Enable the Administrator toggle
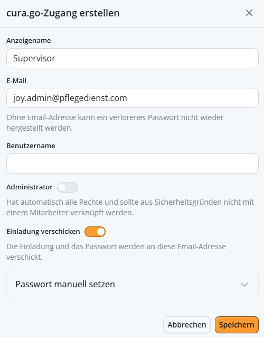264x337 pixels. click(68, 187)
